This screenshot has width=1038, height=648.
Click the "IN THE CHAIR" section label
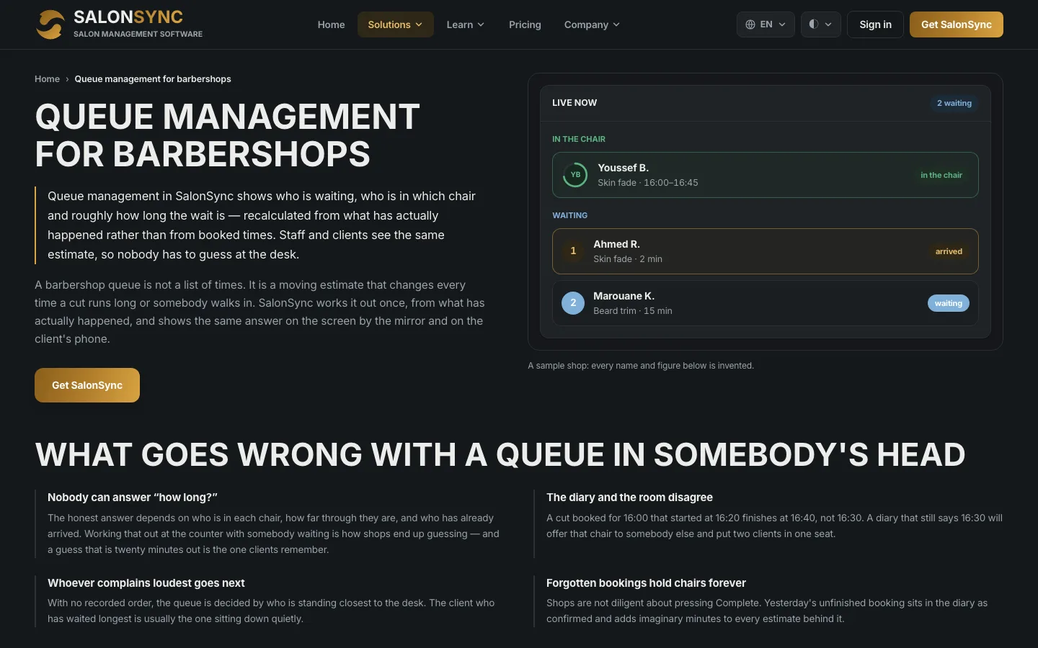click(x=579, y=139)
